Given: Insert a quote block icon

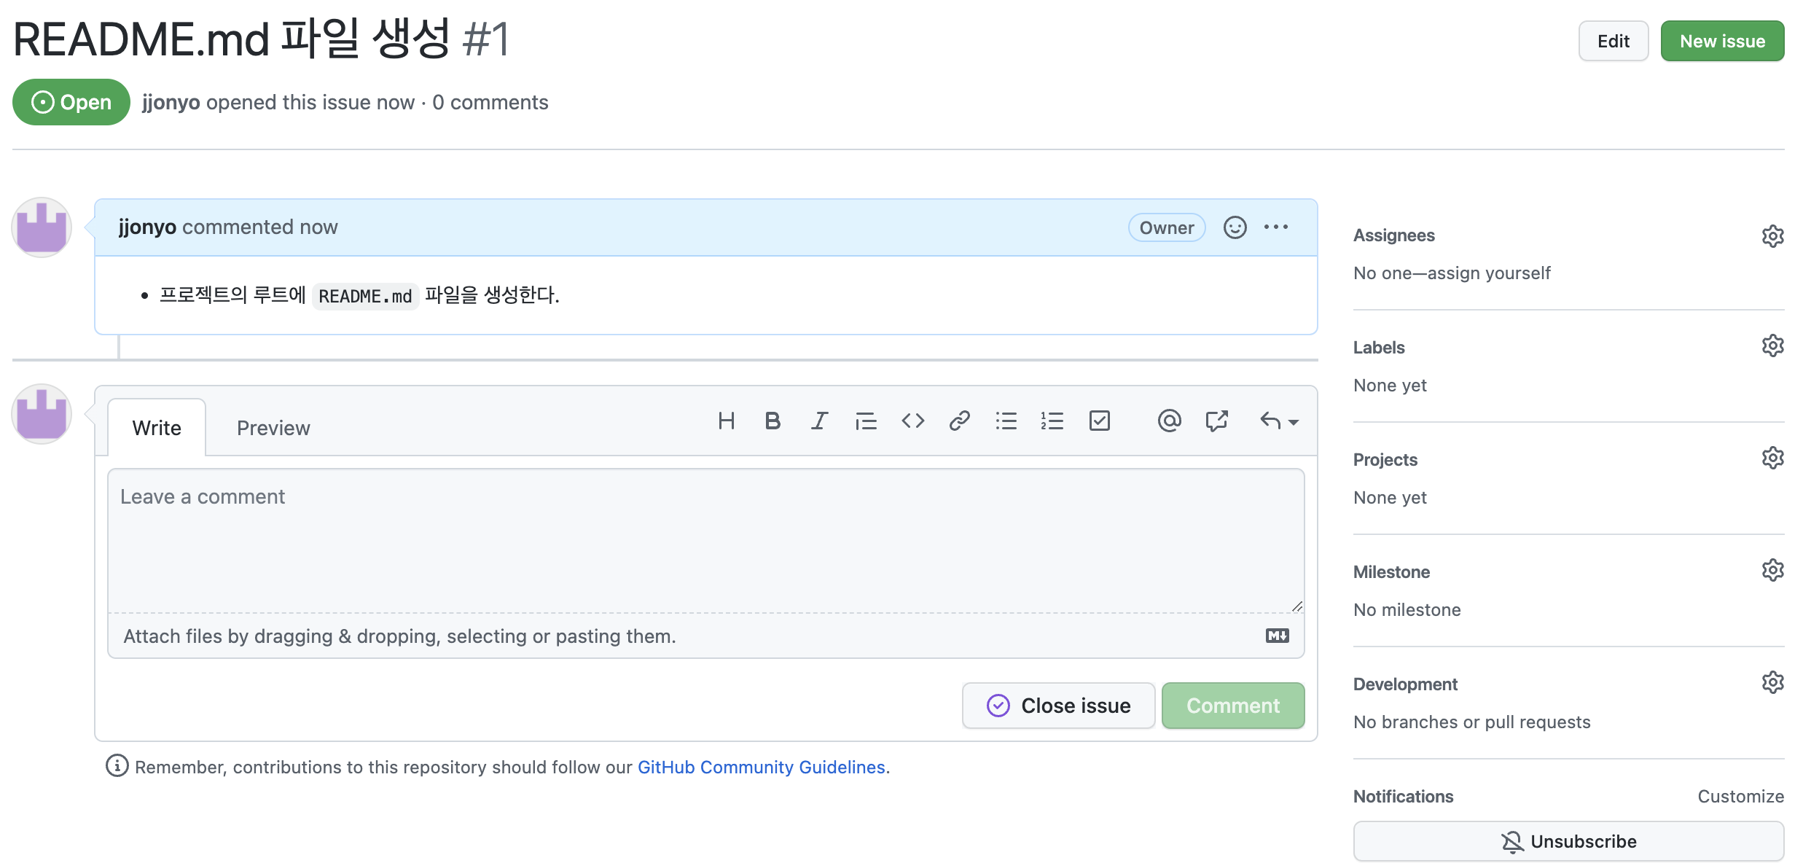Looking at the screenshot, I should [866, 421].
